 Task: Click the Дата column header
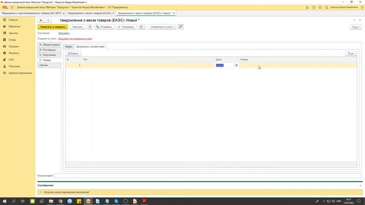226,59
